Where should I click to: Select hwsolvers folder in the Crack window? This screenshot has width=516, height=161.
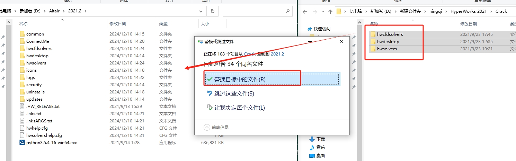pos(387,49)
